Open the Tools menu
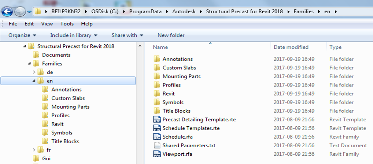 coord(67,24)
